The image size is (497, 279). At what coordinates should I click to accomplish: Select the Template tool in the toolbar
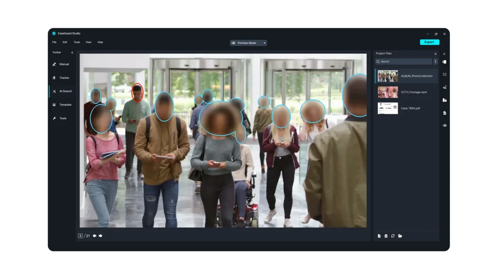coord(62,105)
